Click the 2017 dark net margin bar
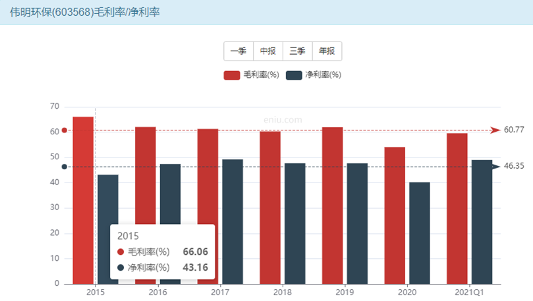 coord(233,221)
